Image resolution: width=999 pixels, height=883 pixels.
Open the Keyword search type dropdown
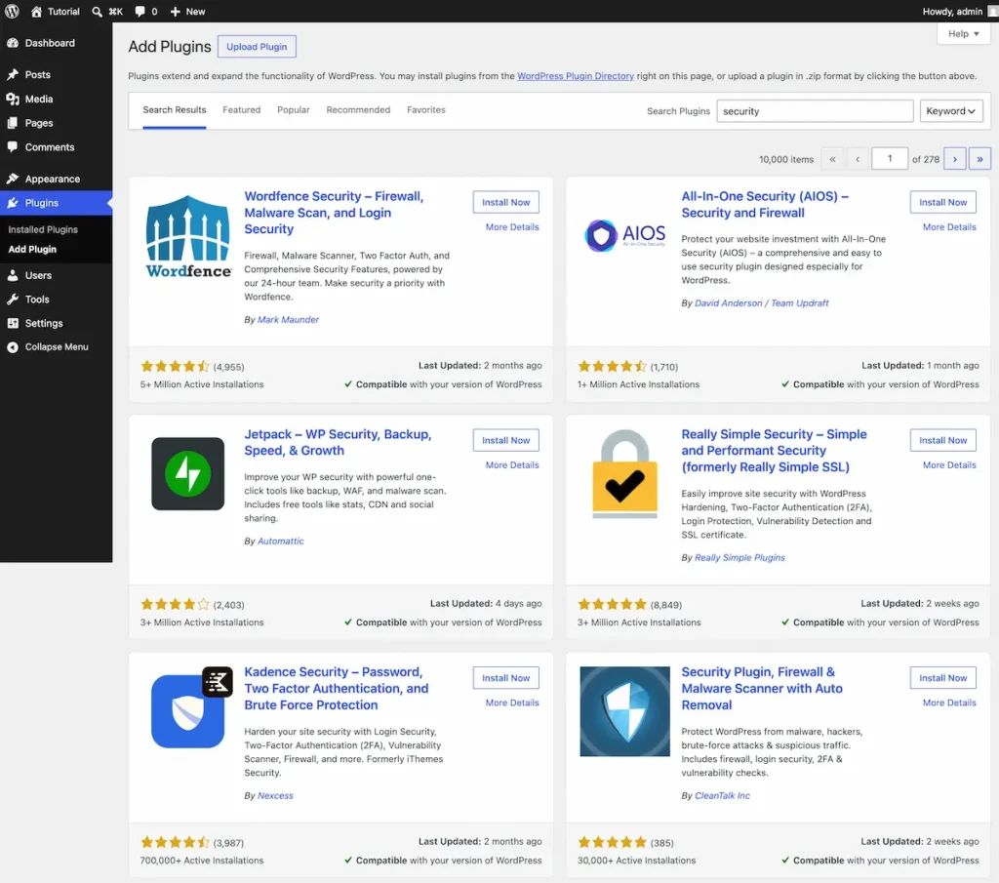[951, 111]
